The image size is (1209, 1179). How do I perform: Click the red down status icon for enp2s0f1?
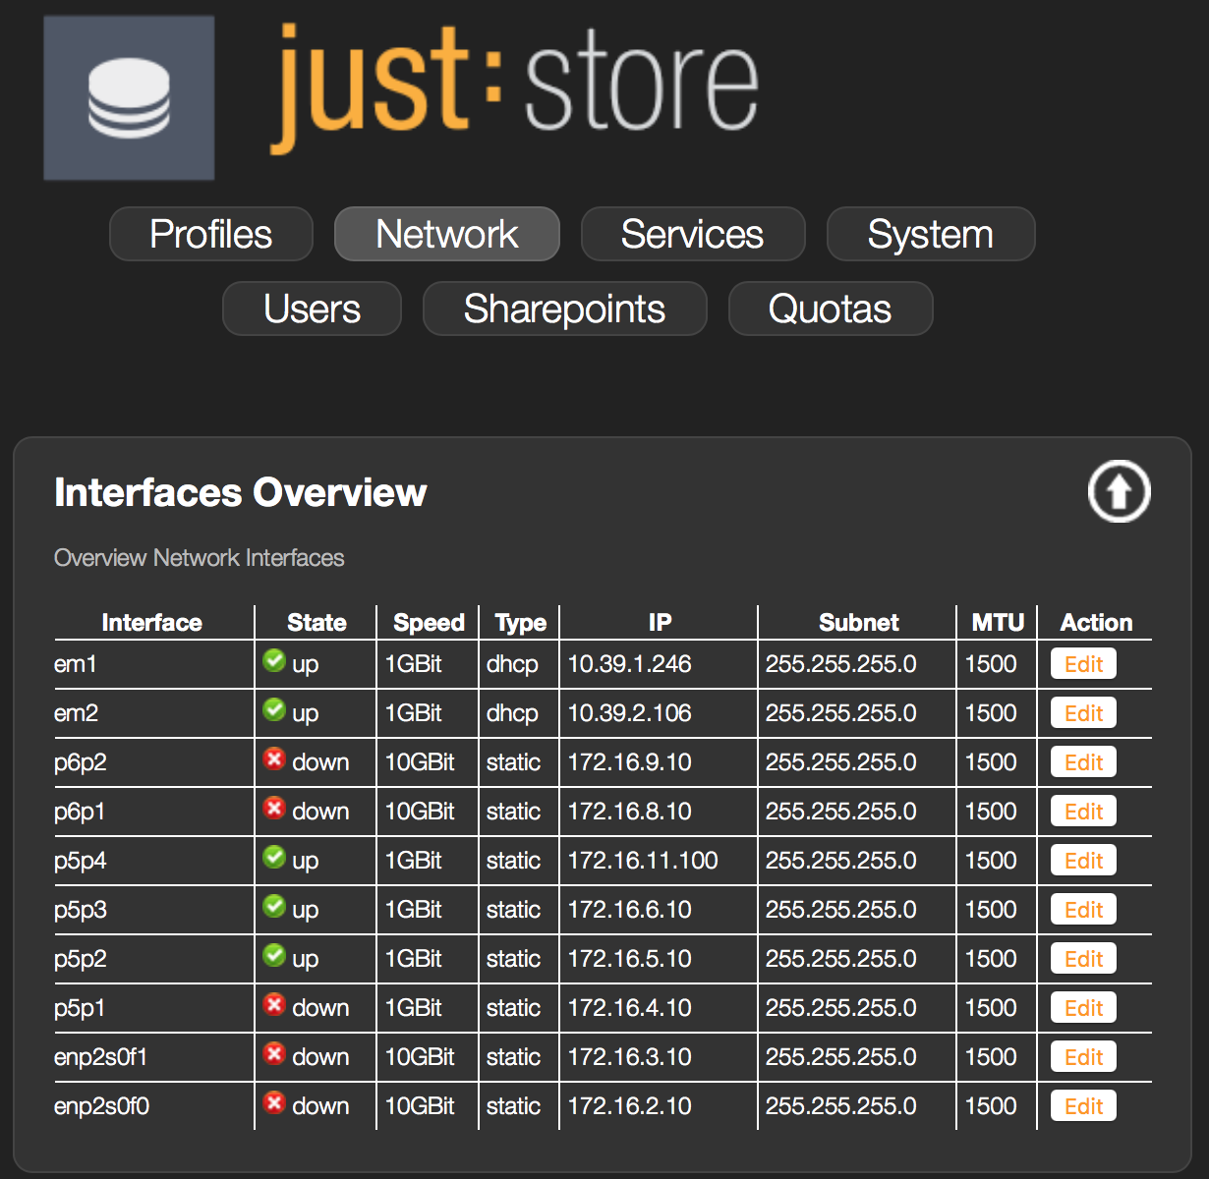click(x=274, y=1053)
